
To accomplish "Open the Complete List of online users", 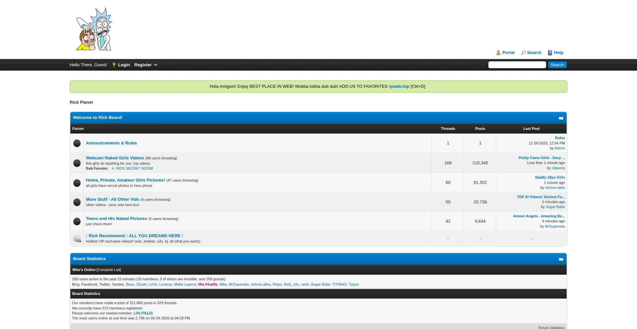I will coord(108,270).
